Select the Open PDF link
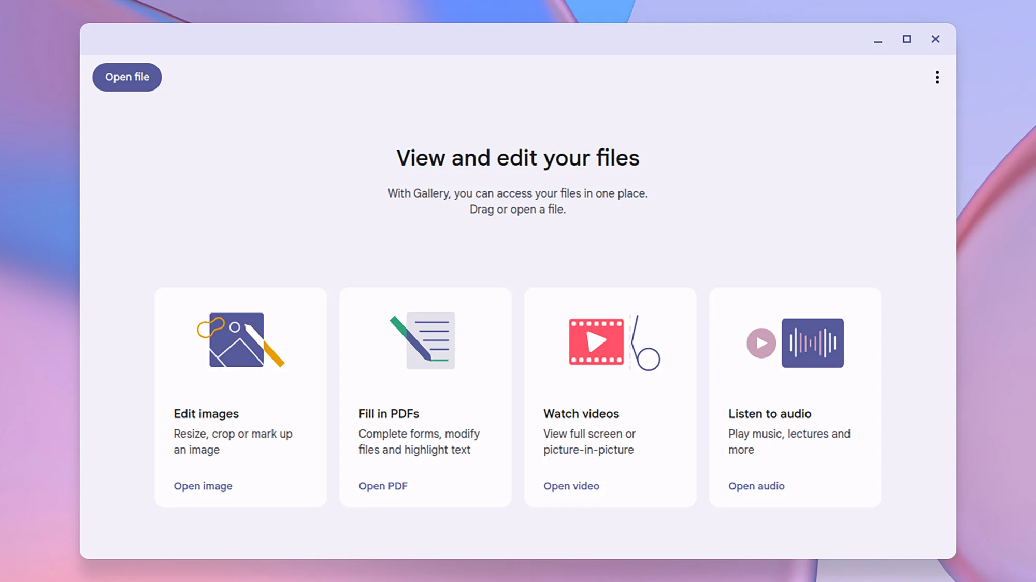Viewport: 1036px width, 582px height. point(383,486)
